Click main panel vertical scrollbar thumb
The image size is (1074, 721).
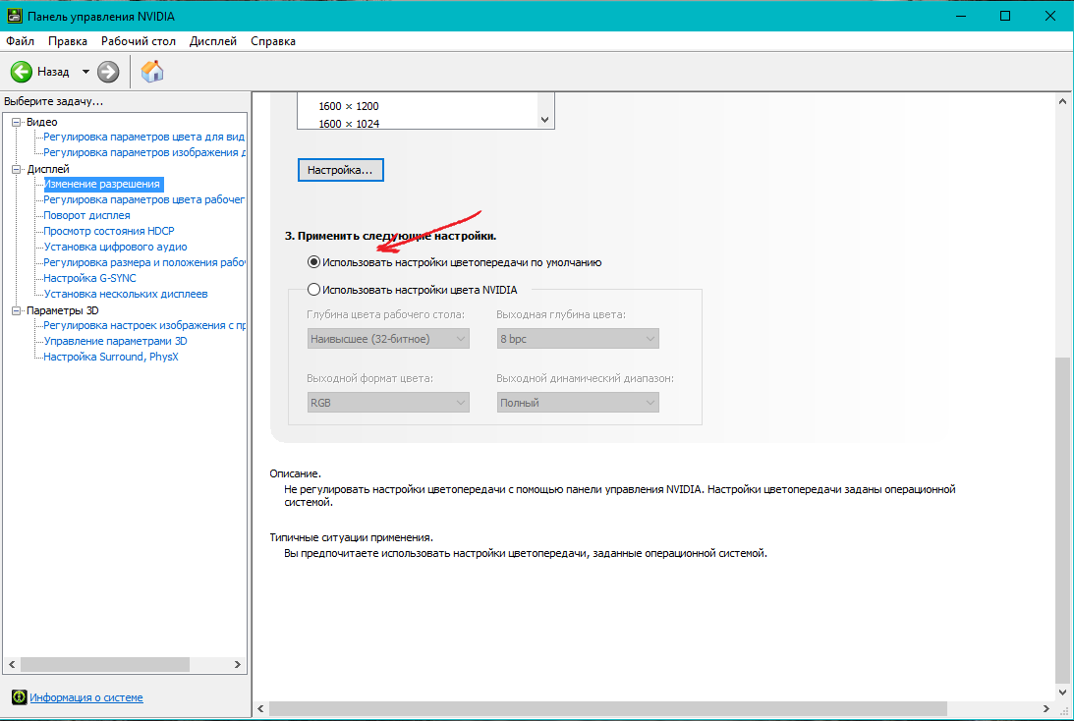[1062, 520]
